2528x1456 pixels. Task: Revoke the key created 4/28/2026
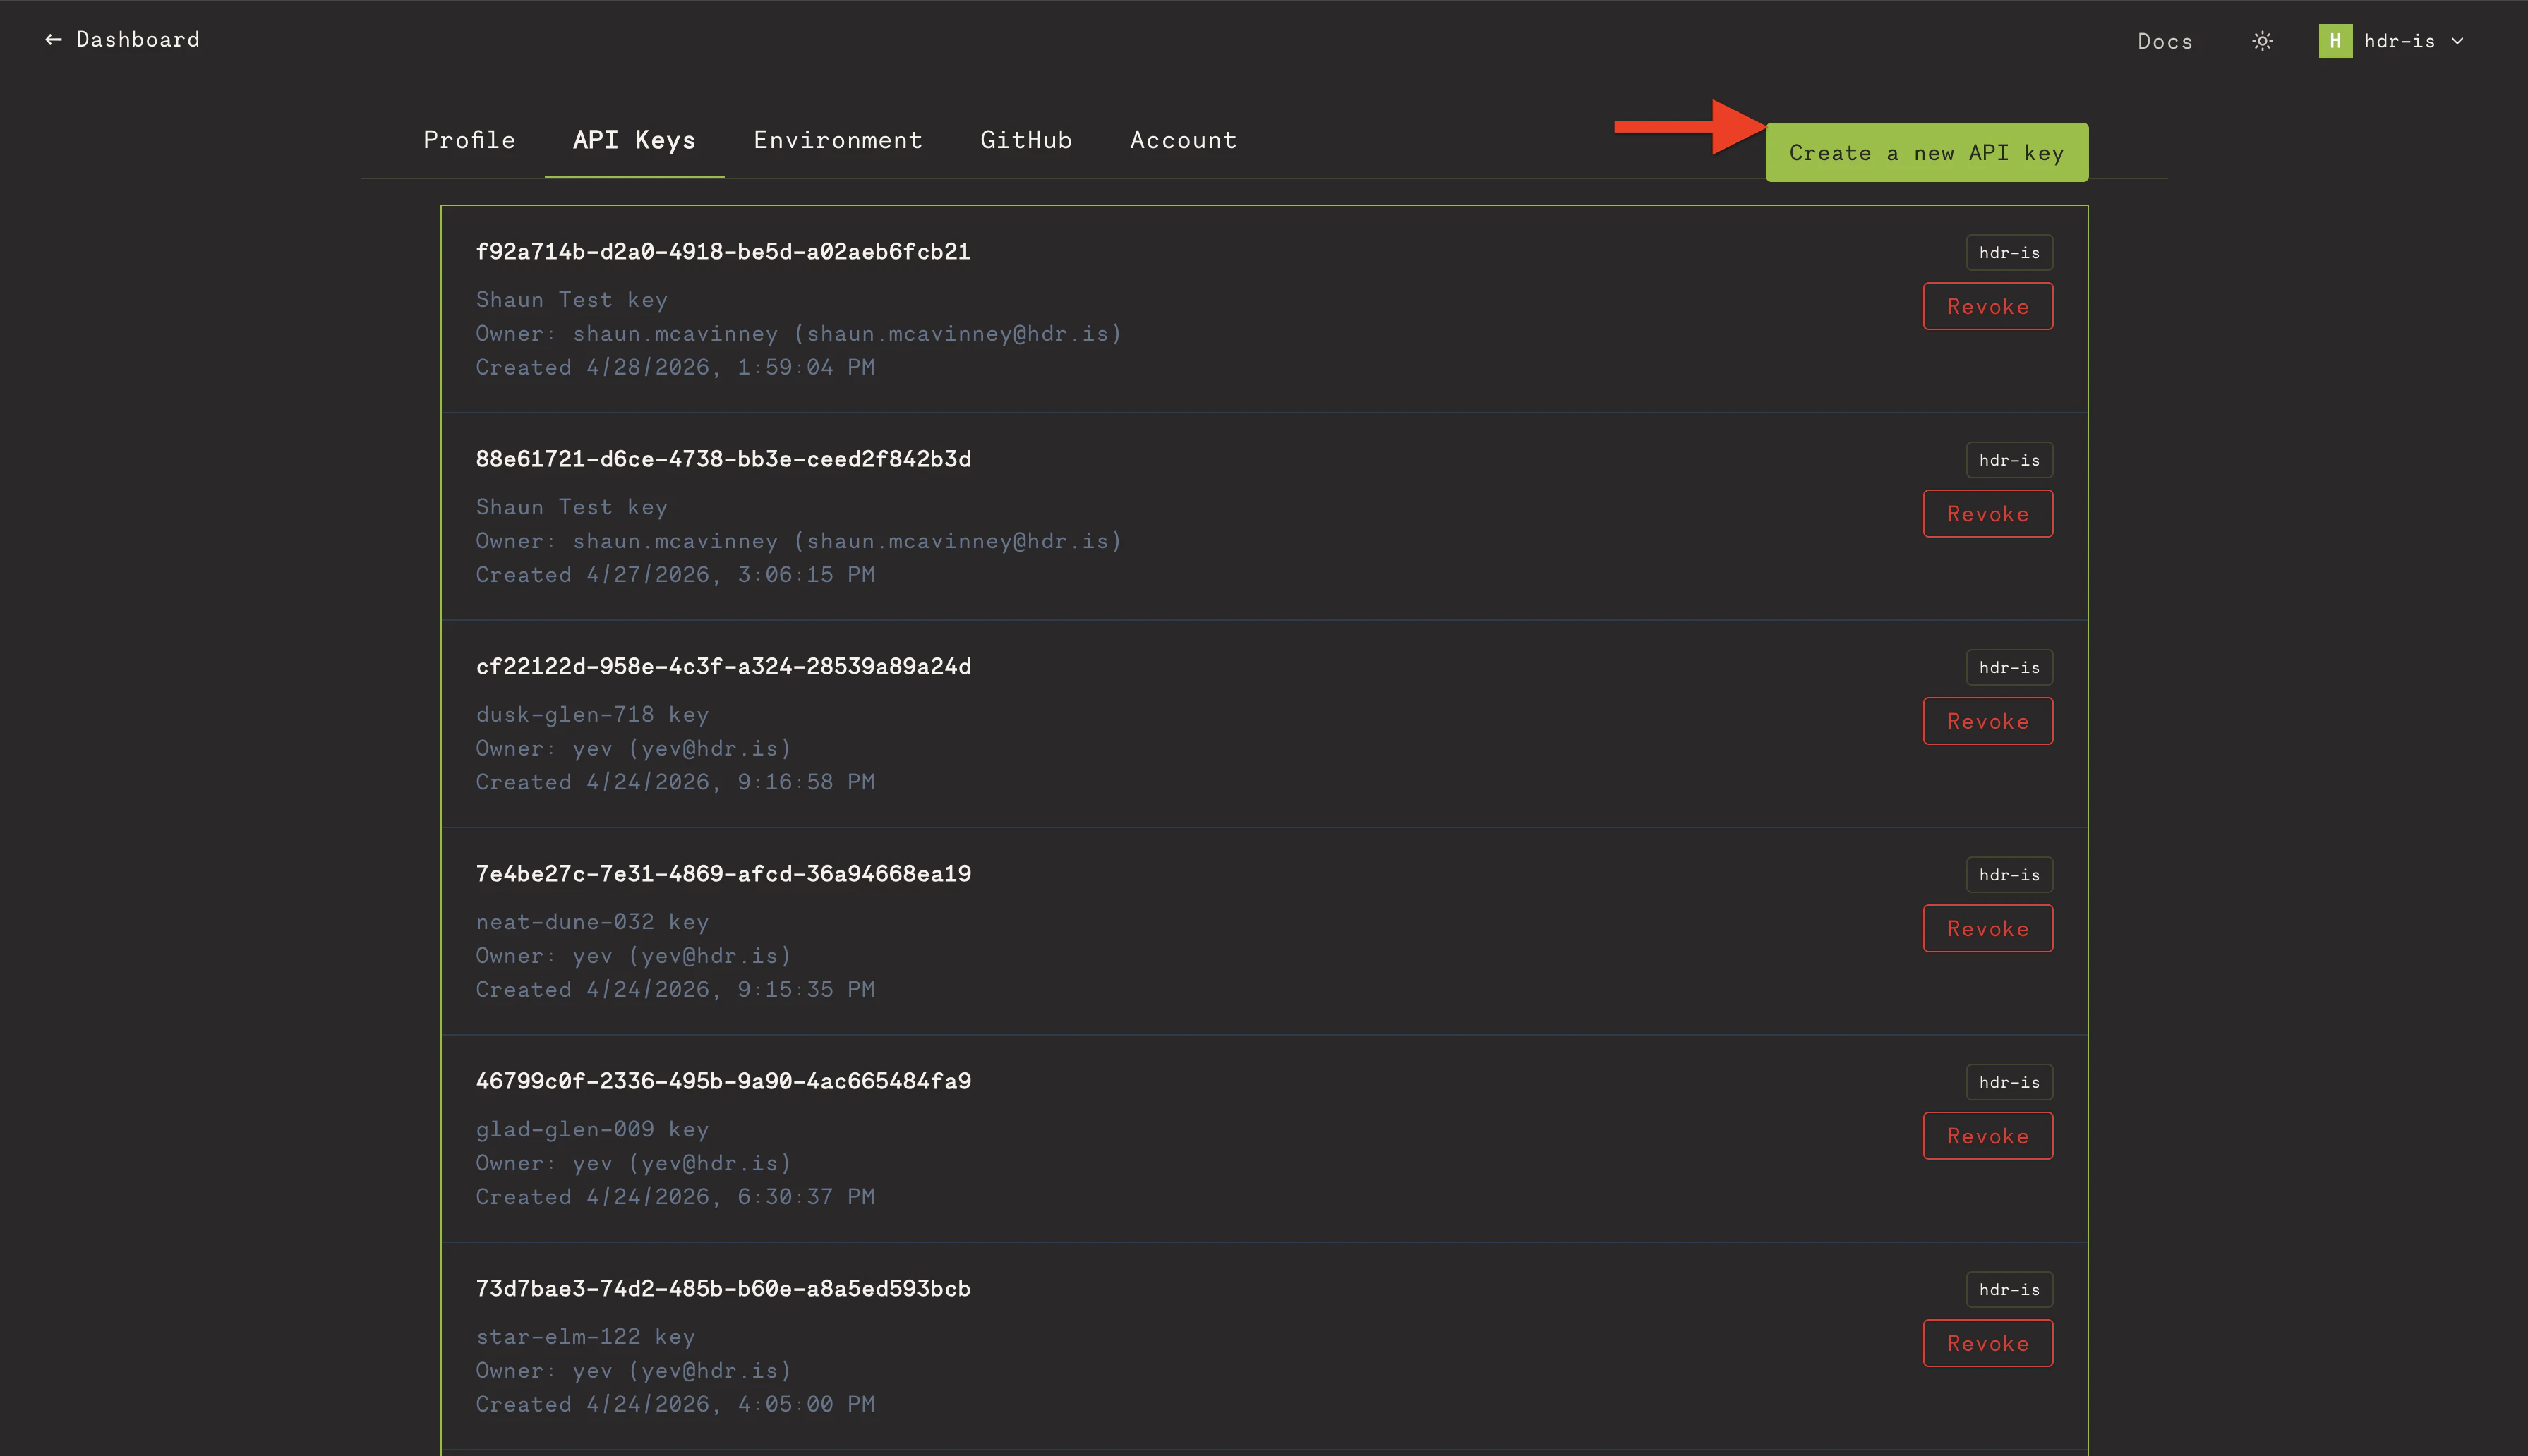pos(1988,306)
